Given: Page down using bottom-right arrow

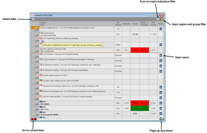Looking at the screenshot, I should (x=163, y=119).
